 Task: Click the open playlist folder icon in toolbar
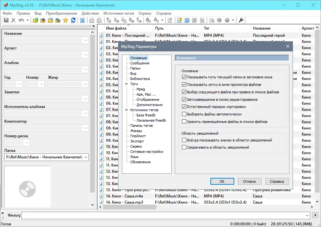pyautogui.click(x=50, y=20)
